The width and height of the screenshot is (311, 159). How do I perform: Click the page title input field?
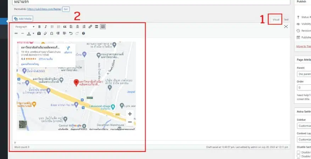pyautogui.click(x=151, y=2)
